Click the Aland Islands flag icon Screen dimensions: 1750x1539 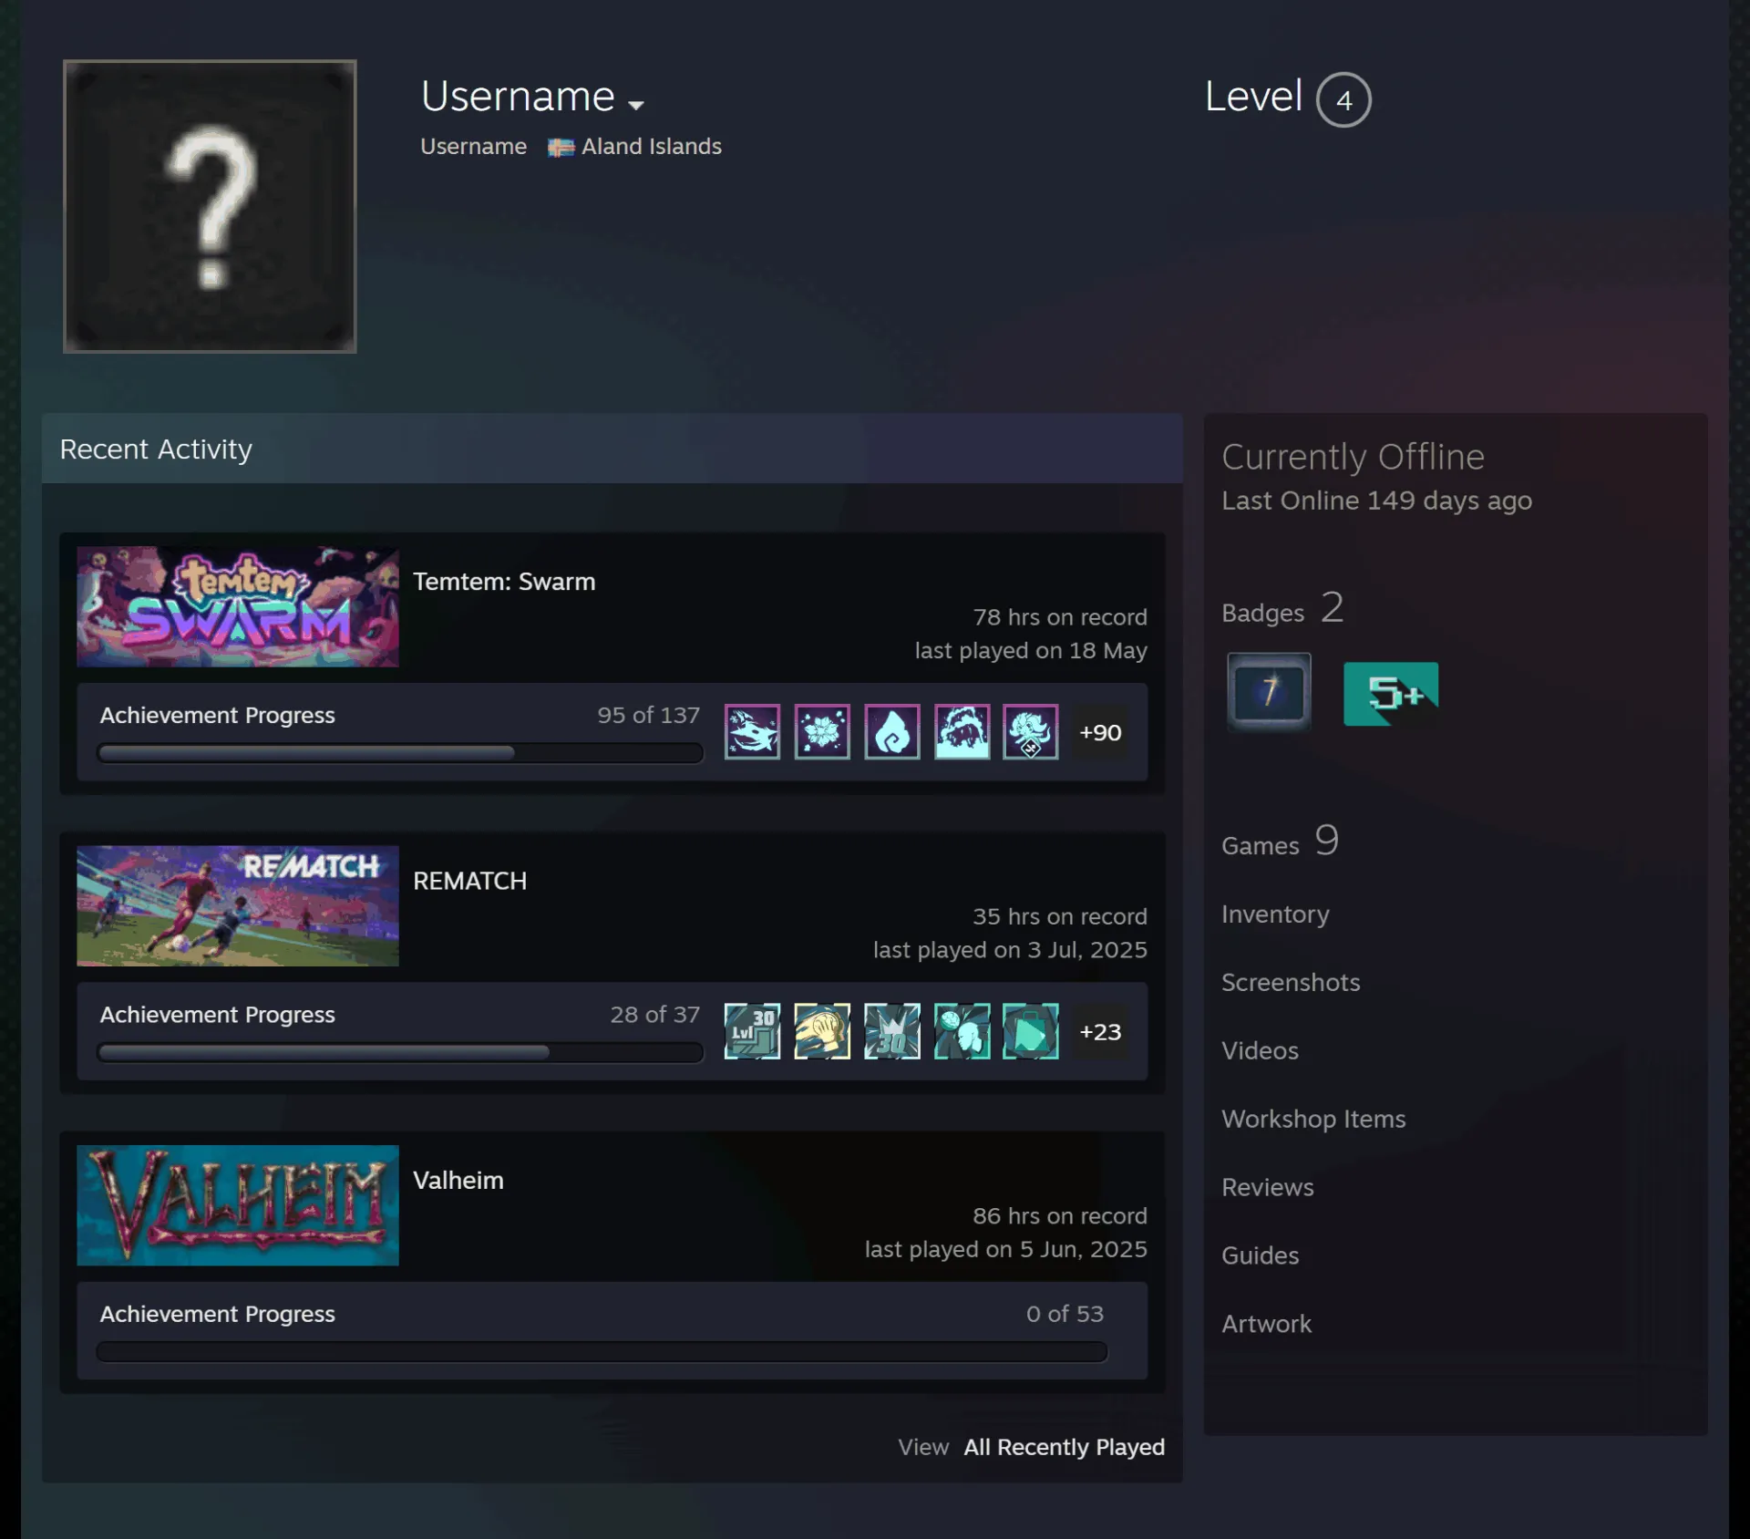point(561,148)
